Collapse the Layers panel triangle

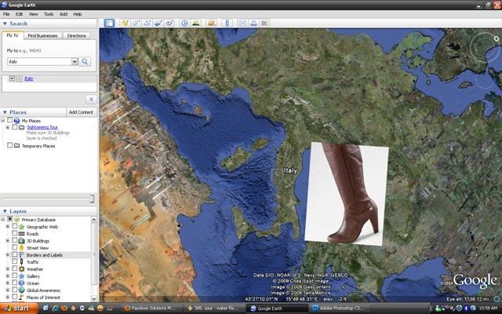click(x=5, y=211)
